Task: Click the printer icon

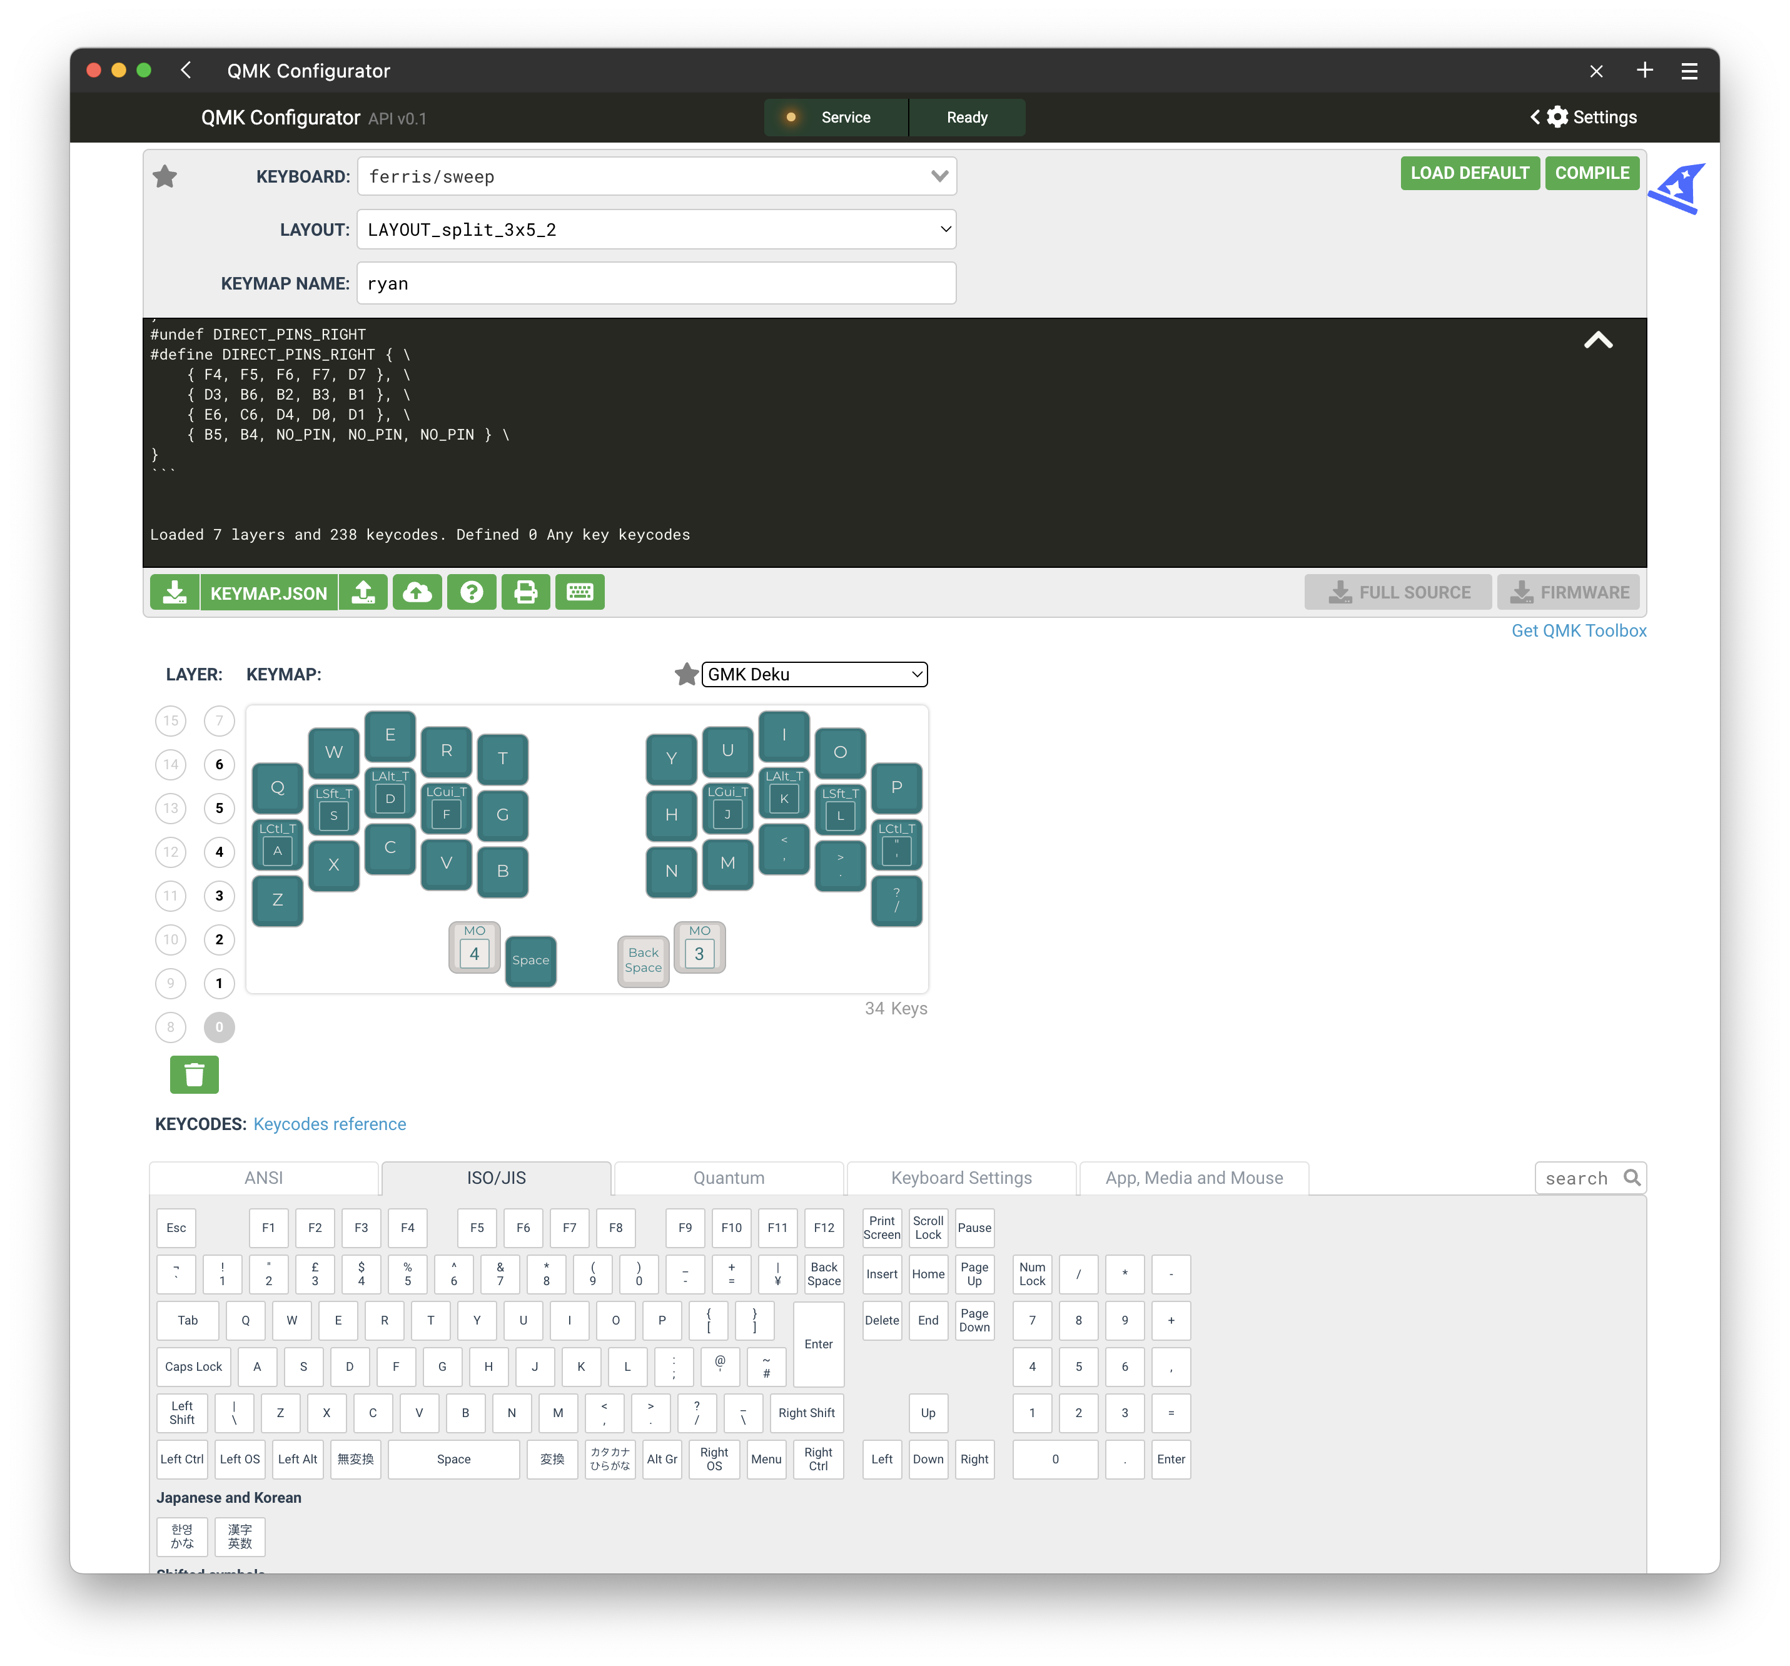Action: (526, 593)
